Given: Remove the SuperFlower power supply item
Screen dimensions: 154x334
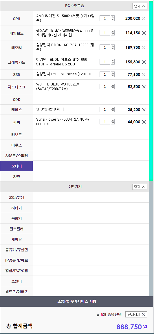Looking at the screenshot, I should [144, 122].
